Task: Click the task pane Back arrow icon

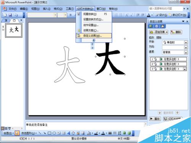Action: click(151, 26)
